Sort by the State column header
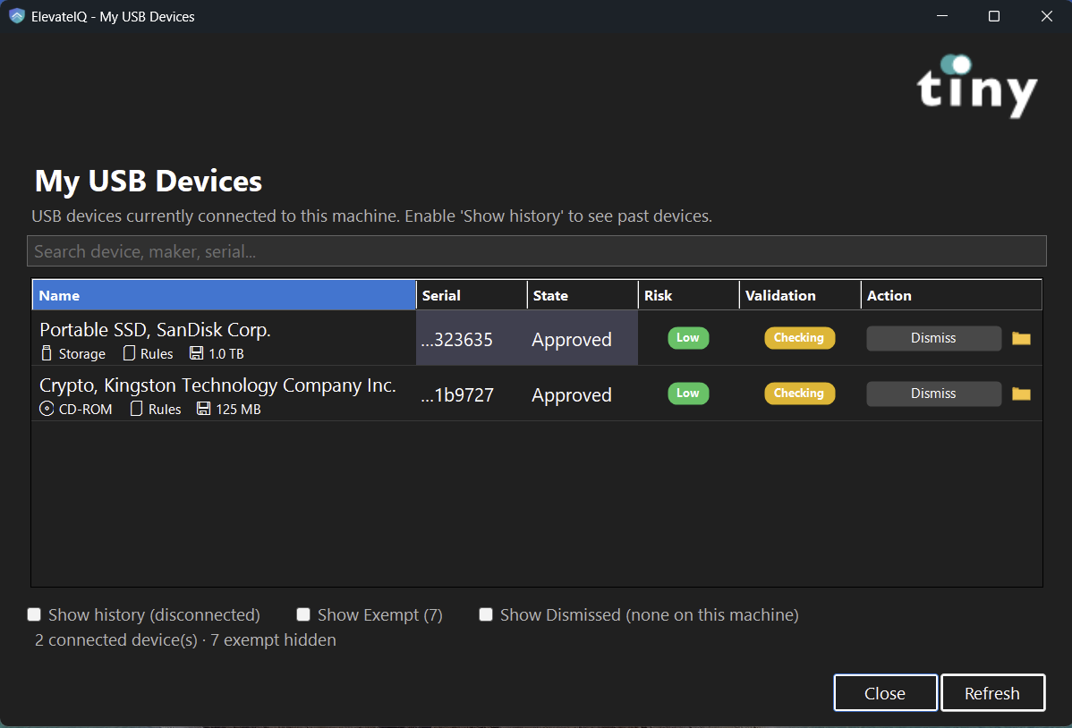Screen dimensions: 1072x728 (x=583, y=295)
